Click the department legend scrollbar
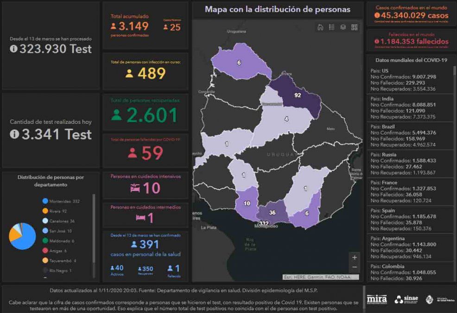Screen dimensions: 457x313 [x=94, y=232]
